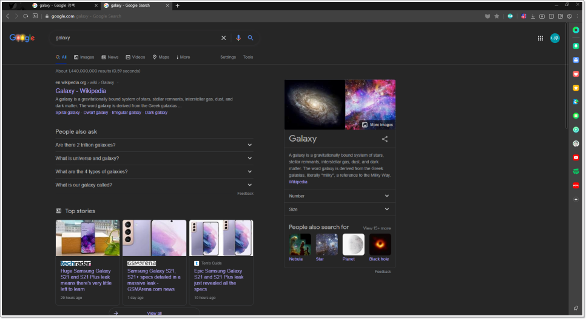Open search Settings link
This screenshot has height=319, width=586.
point(228,57)
